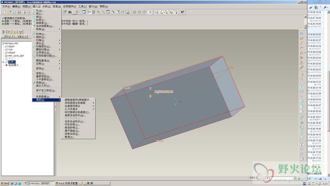
Task: Choose 孔(H)... from Insert menu
Action: 46,11
